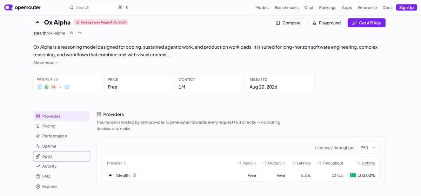Open Apps in the top navigation
Viewport: 421px width, 196px height.
point(347,7)
